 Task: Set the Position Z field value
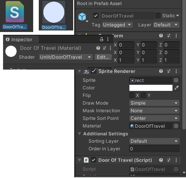(171, 45)
